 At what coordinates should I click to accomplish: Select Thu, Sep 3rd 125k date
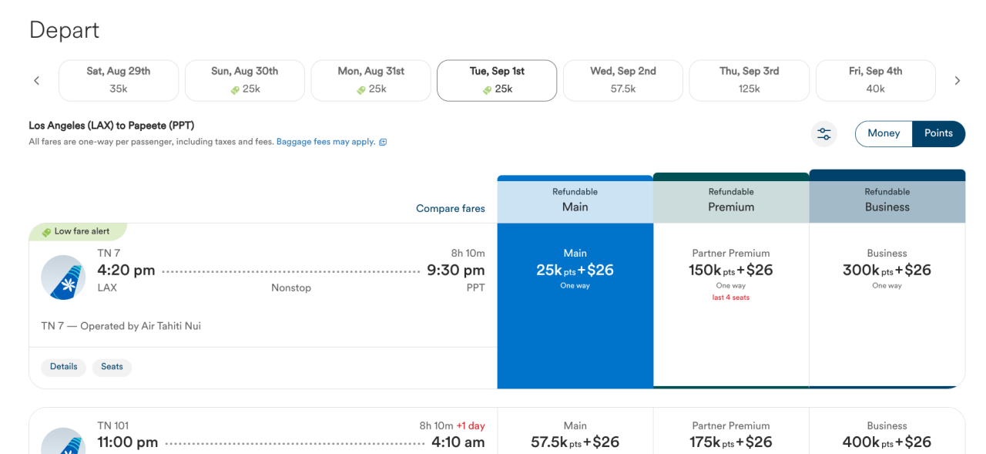(x=750, y=80)
